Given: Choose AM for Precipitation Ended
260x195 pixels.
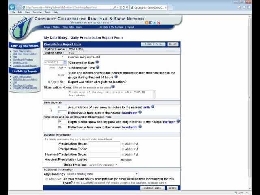Looking at the screenshot, I should point(123,149).
